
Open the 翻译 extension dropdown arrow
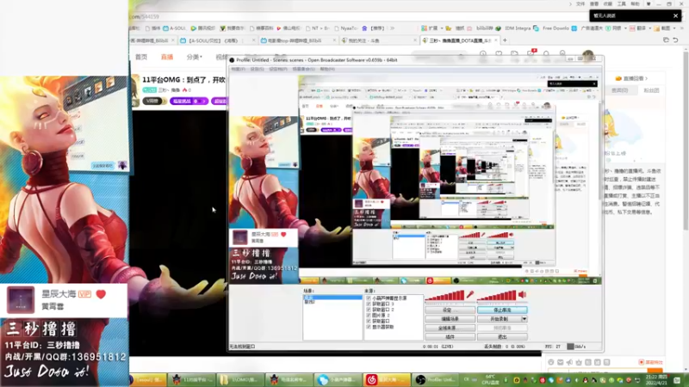[649, 28]
